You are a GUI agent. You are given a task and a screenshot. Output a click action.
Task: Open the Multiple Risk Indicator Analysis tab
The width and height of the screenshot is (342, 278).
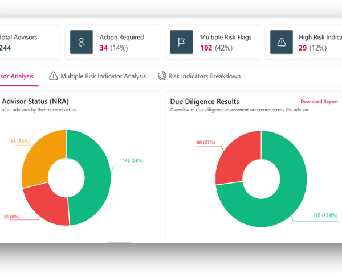(103, 76)
